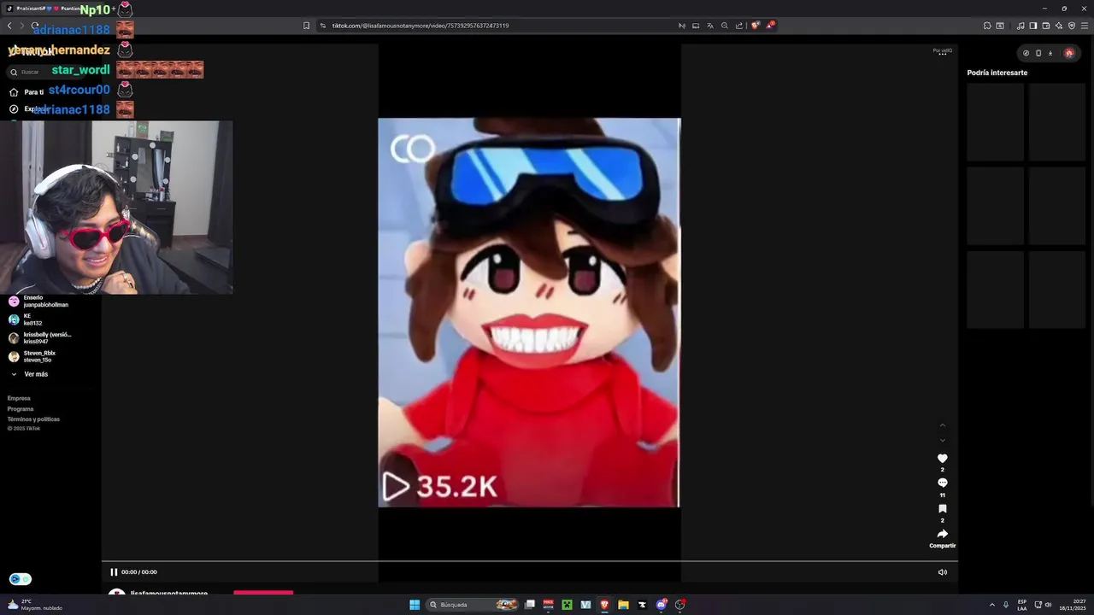Open the browser hamburger menu
Screen dimensions: 1094x615
coord(1084,26)
